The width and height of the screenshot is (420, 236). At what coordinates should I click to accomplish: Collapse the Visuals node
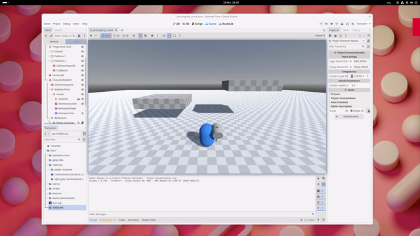(x=51, y=94)
